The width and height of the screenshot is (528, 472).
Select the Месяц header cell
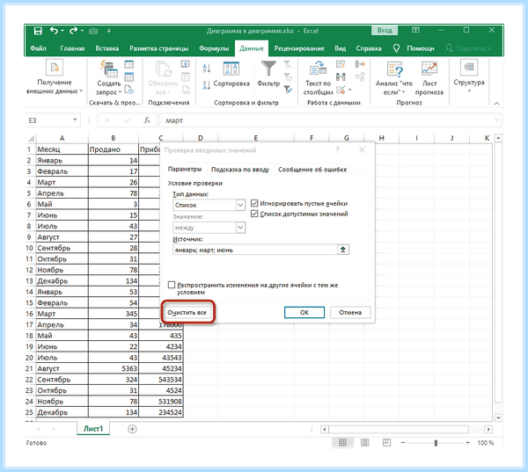click(62, 149)
